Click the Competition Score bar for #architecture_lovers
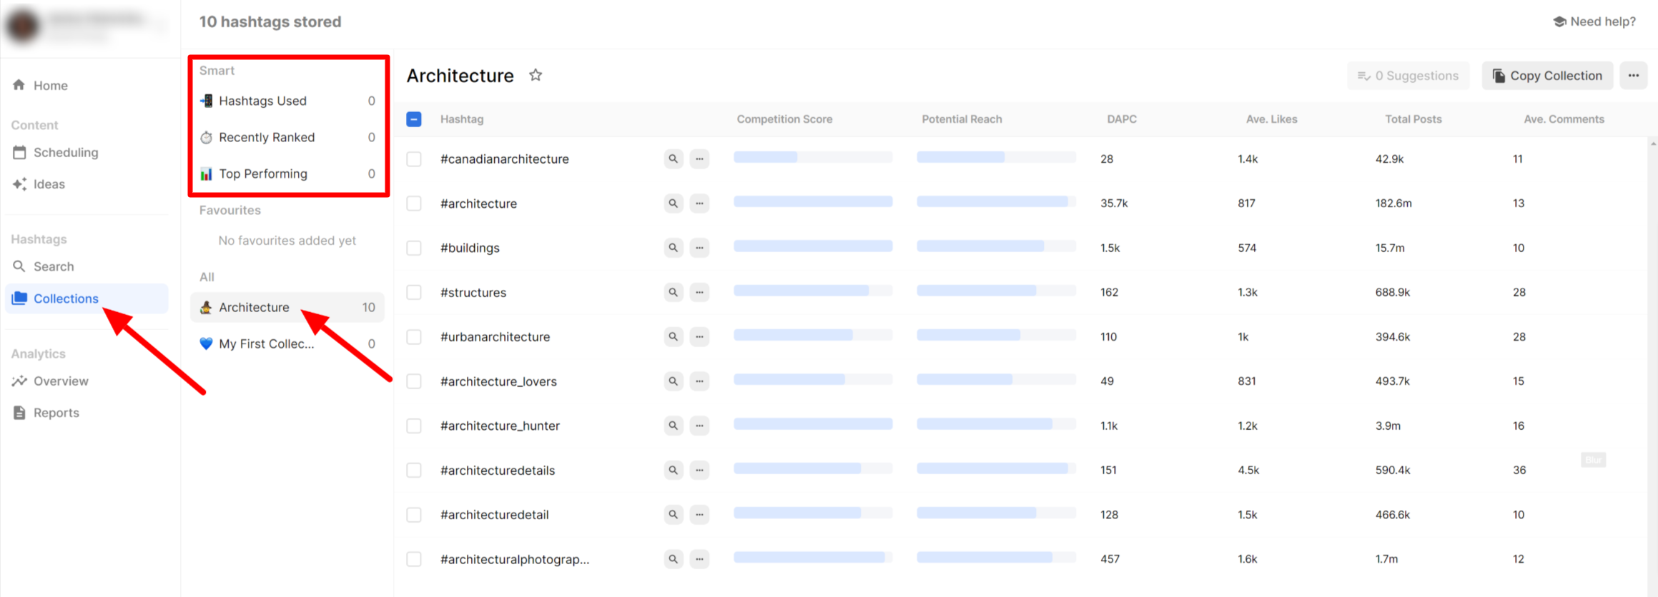This screenshot has width=1658, height=597. coord(812,380)
